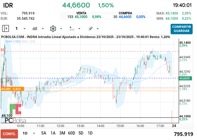The image size is (197, 140).
Task: Switch to the 3M time range
Action: tap(62, 133)
